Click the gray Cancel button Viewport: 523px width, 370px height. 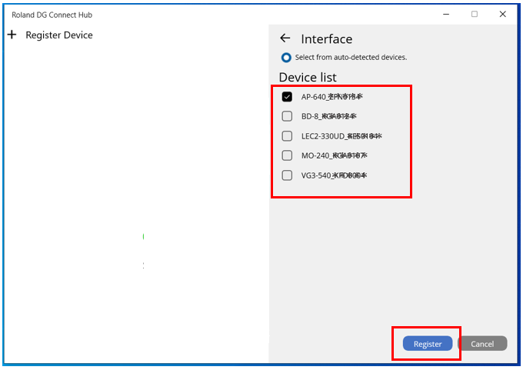[482, 344]
